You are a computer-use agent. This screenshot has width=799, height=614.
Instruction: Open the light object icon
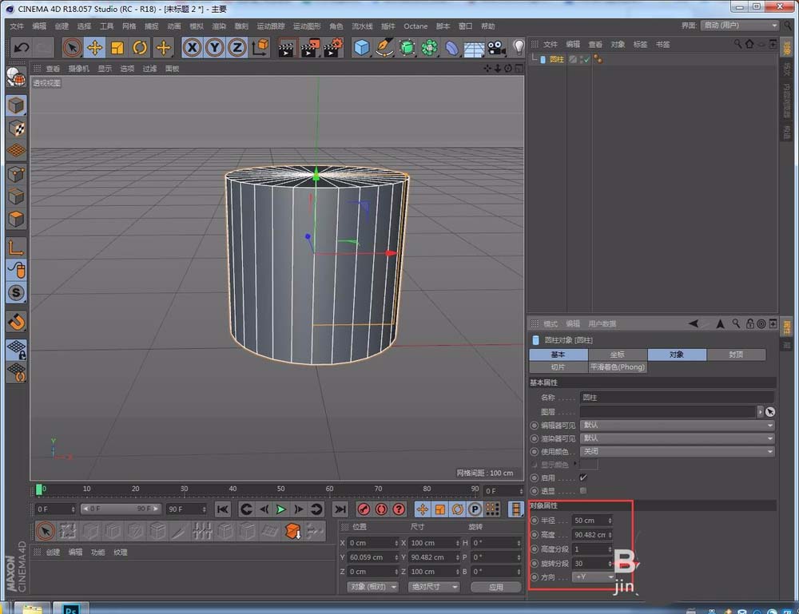tap(519, 48)
